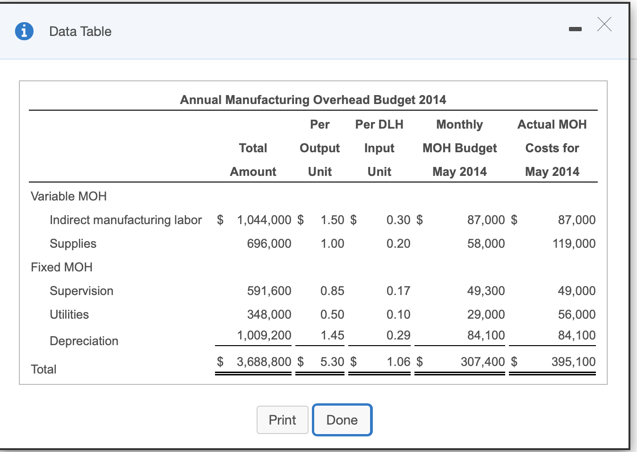Select the Data Table dialog title

click(80, 31)
